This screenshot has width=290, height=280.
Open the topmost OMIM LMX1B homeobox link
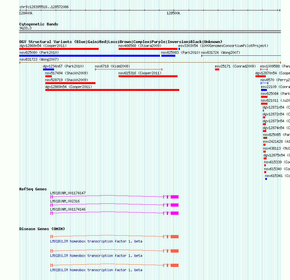pos(96,241)
